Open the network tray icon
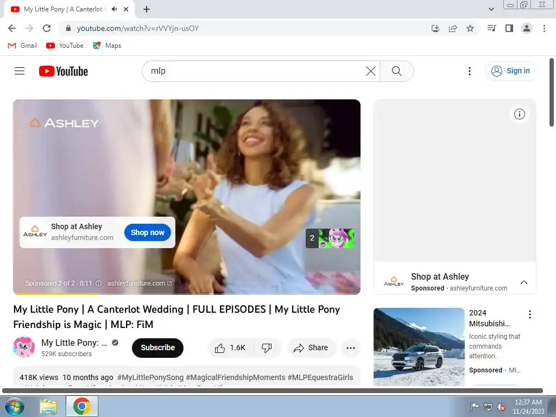 tap(488, 407)
